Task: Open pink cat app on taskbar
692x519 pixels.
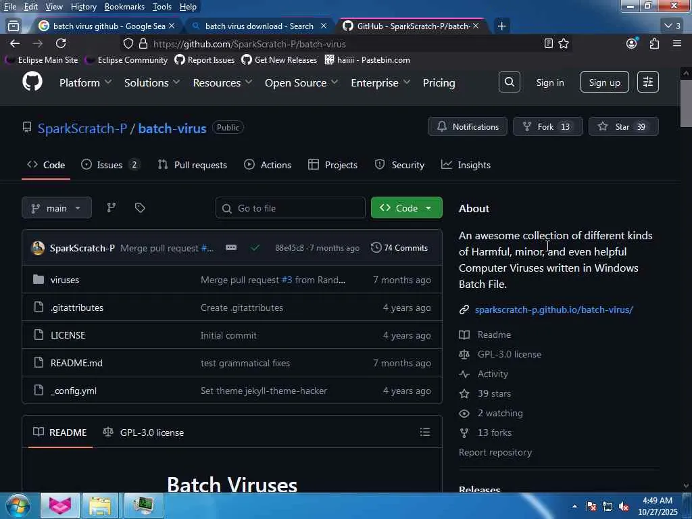Action: [x=60, y=505]
